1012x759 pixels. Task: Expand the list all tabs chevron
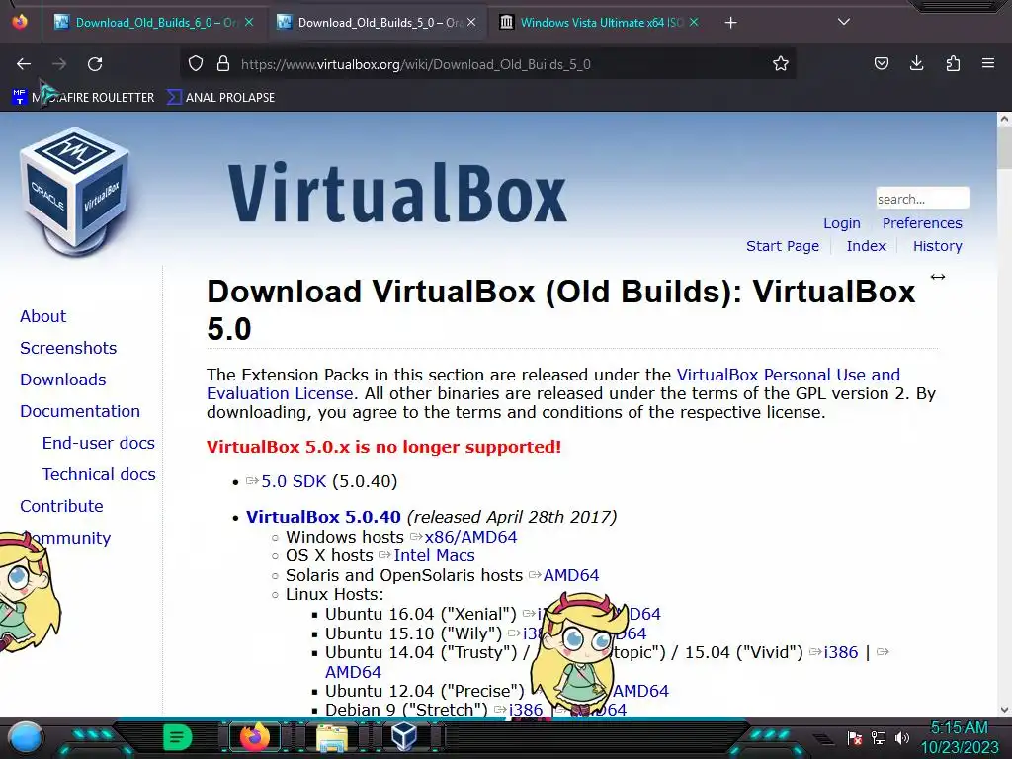pos(844,22)
